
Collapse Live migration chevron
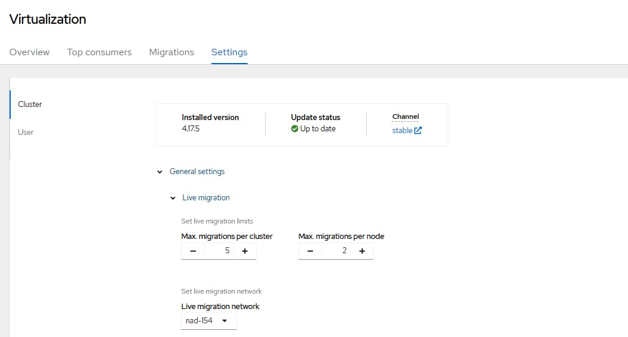point(173,198)
